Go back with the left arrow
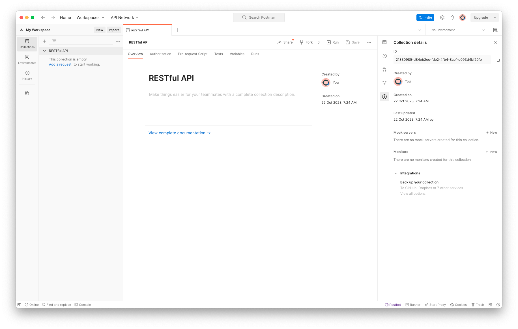The width and height of the screenshot is (518, 329). 43,18
